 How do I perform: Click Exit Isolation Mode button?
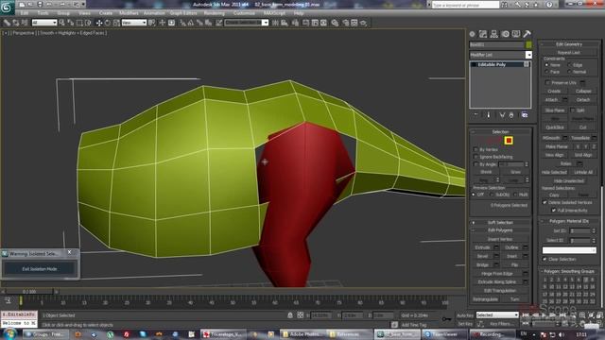tap(40, 268)
